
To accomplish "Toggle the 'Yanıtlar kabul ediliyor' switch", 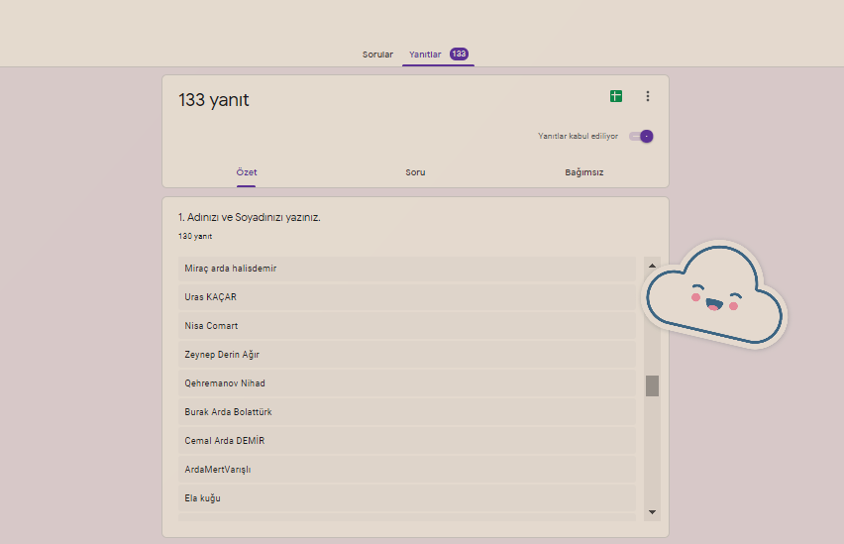I will coord(642,137).
